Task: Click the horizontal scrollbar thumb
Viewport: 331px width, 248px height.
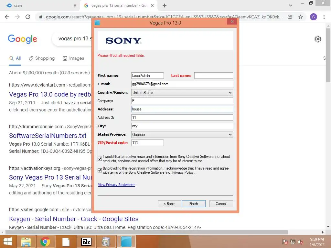Action: [147, 232]
